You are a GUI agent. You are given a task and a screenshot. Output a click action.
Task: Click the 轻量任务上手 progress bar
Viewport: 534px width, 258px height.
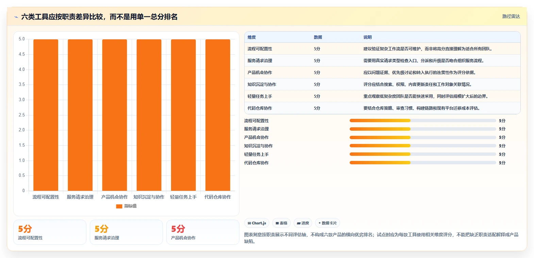(x=423, y=154)
